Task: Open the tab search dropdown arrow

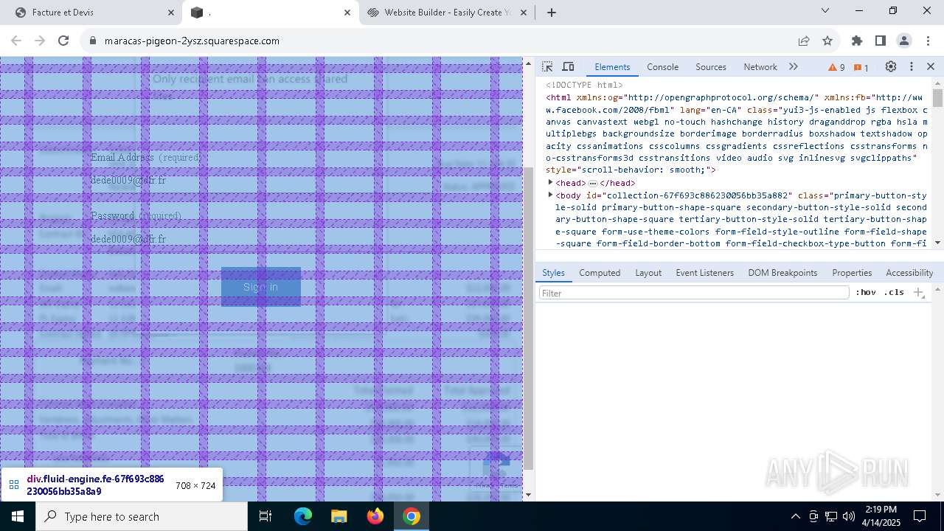Action: coord(825,10)
